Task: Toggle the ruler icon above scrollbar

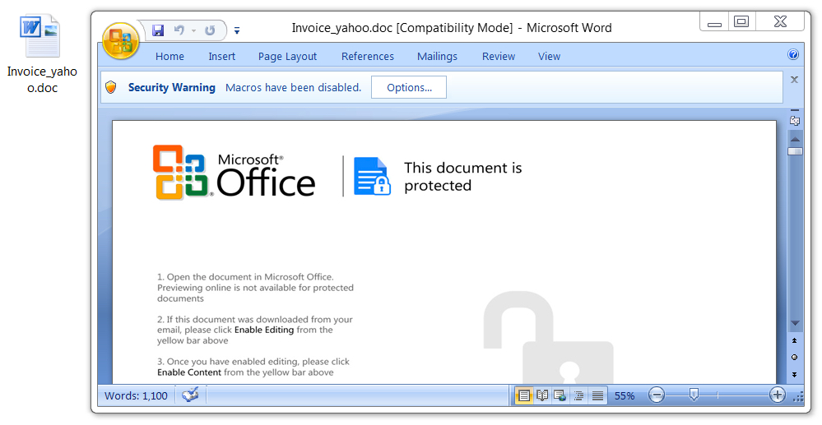Action: 795,119
